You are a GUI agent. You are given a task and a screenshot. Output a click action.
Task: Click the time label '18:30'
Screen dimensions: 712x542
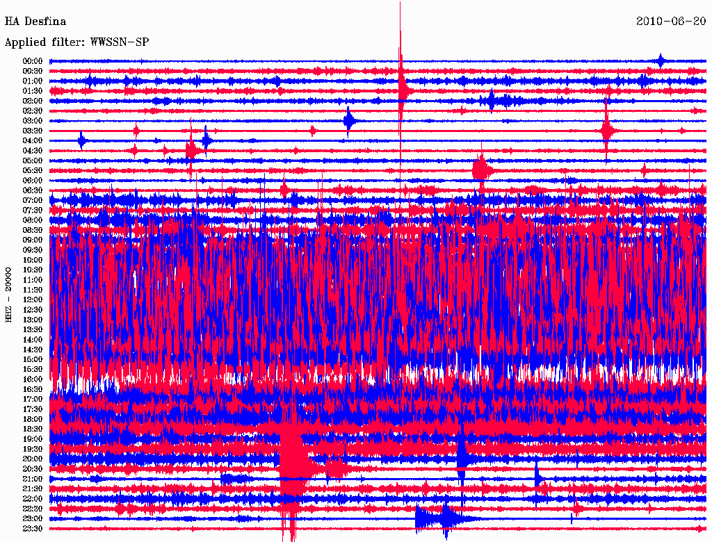click(33, 429)
